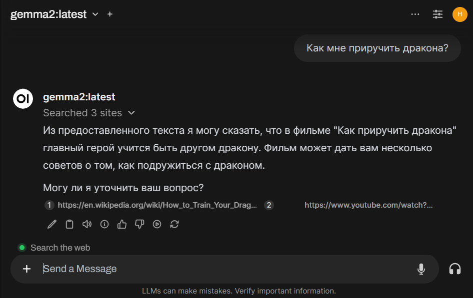Open the Wikipedia citation link 1
This screenshot has height=298, width=473.
(157, 205)
